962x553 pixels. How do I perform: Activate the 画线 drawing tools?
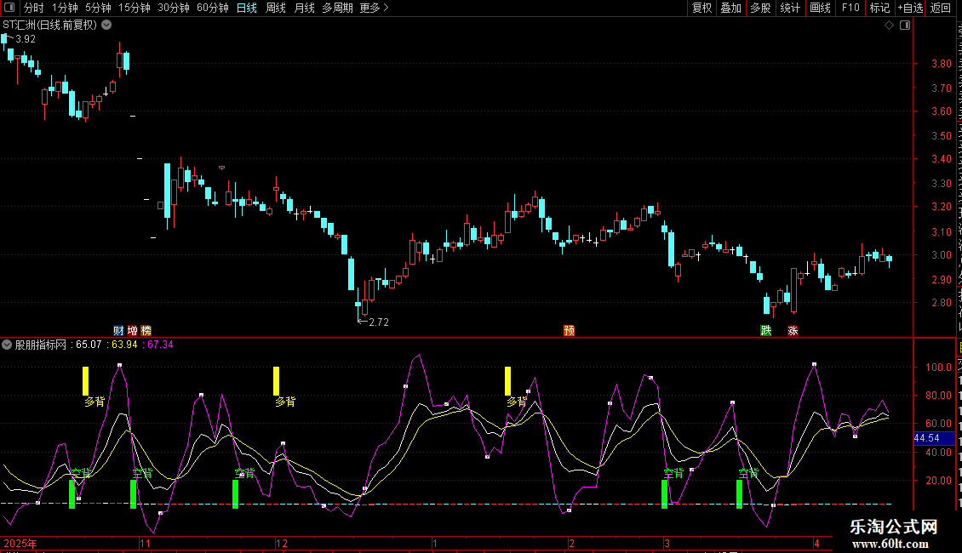point(820,8)
